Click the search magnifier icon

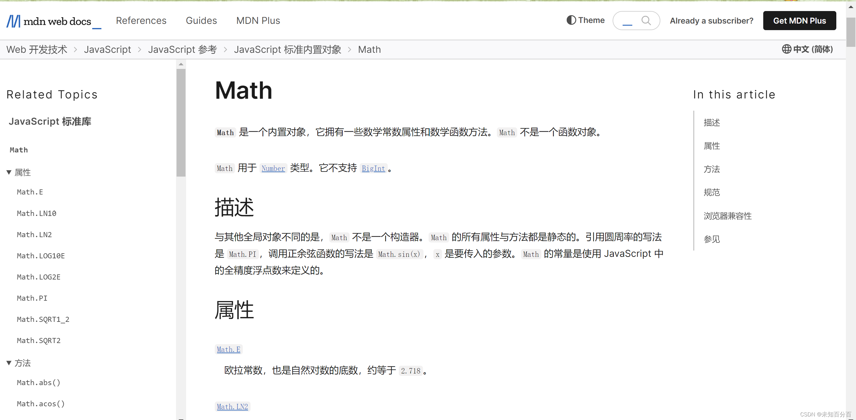(x=646, y=21)
